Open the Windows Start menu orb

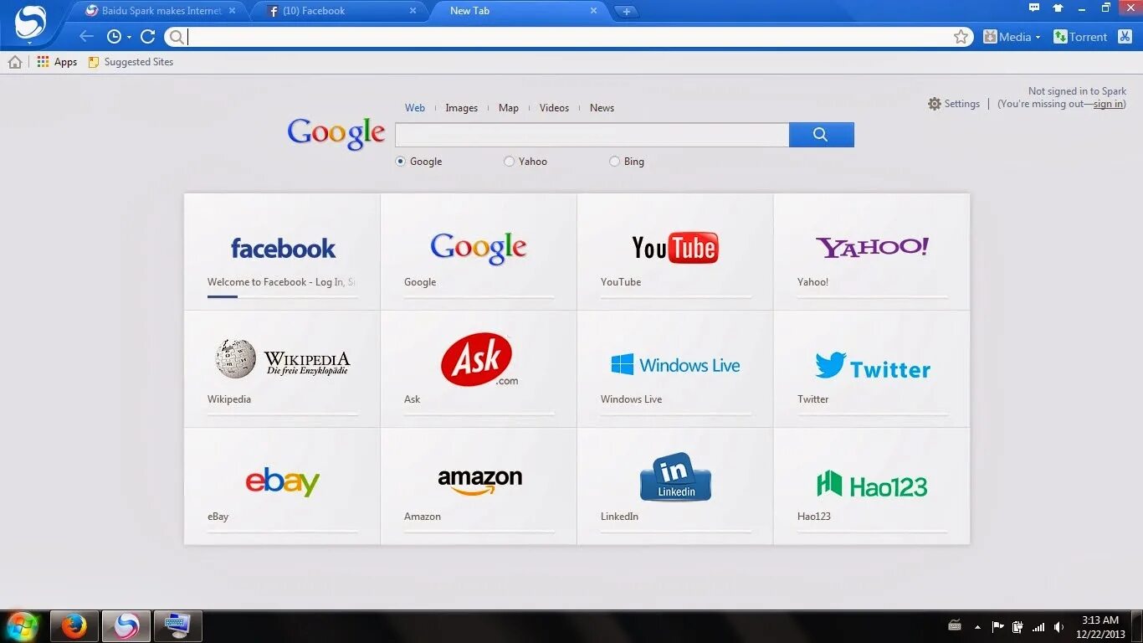tap(23, 626)
